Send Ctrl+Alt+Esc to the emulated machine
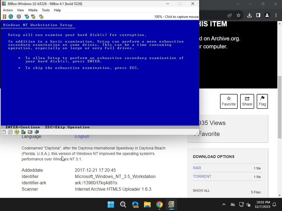The image size is (282, 211). pyautogui.click(x=33, y=16)
